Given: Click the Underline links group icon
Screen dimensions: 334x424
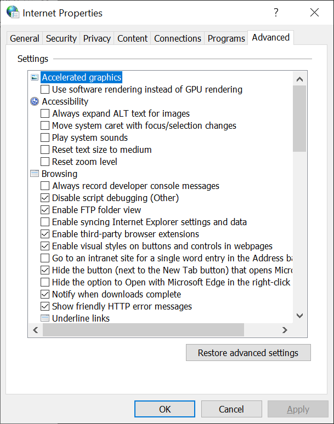Looking at the screenshot, I should coord(45,318).
